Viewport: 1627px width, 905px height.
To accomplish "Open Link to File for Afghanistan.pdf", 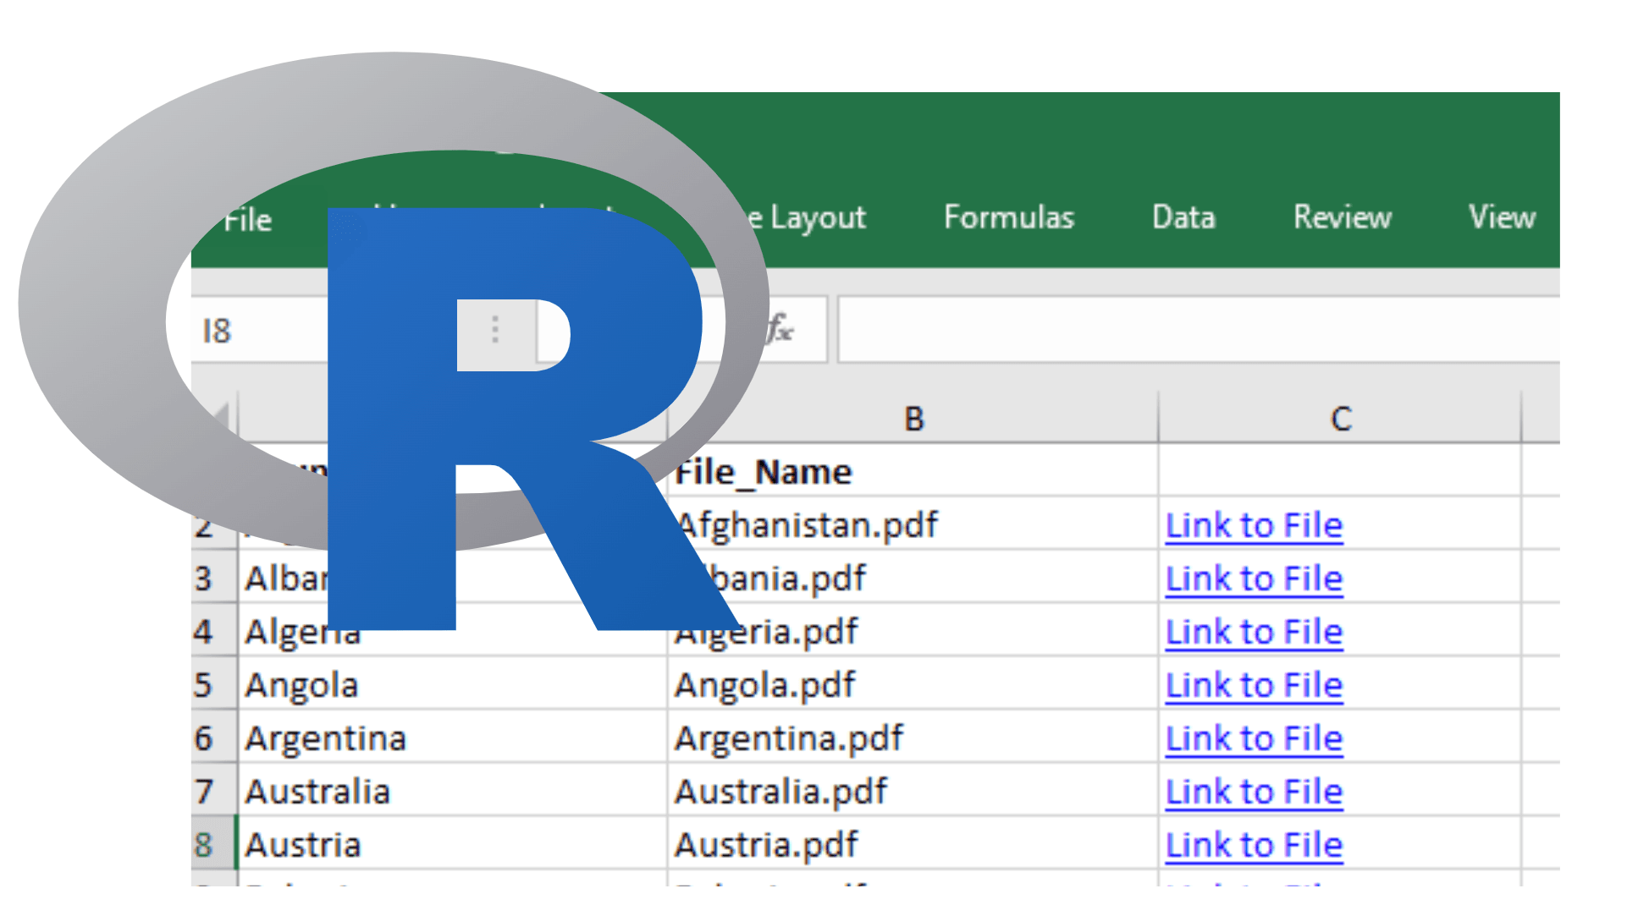I will pyautogui.click(x=1254, y=525).
